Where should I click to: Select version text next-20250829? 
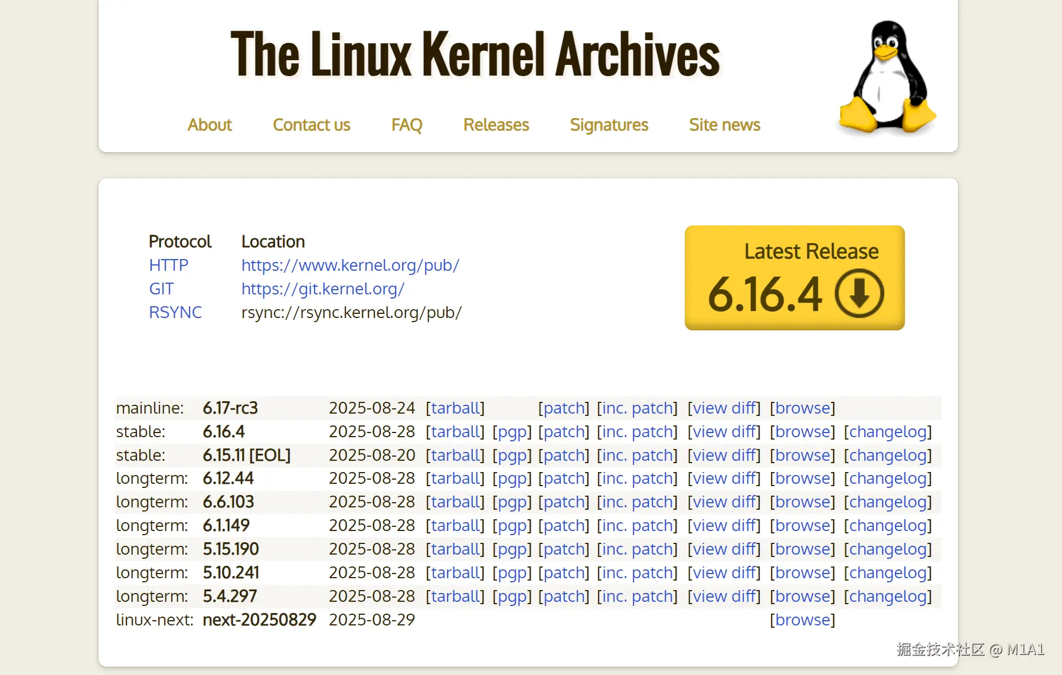pyautogui.click(x=259, y=620)
